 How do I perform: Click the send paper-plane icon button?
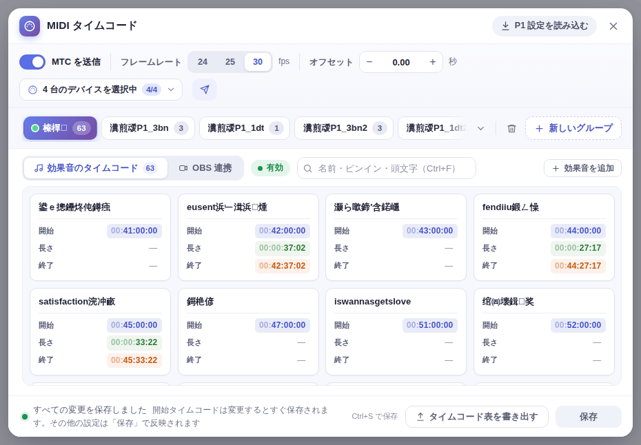pyautogui.click(x=205, y=90)
